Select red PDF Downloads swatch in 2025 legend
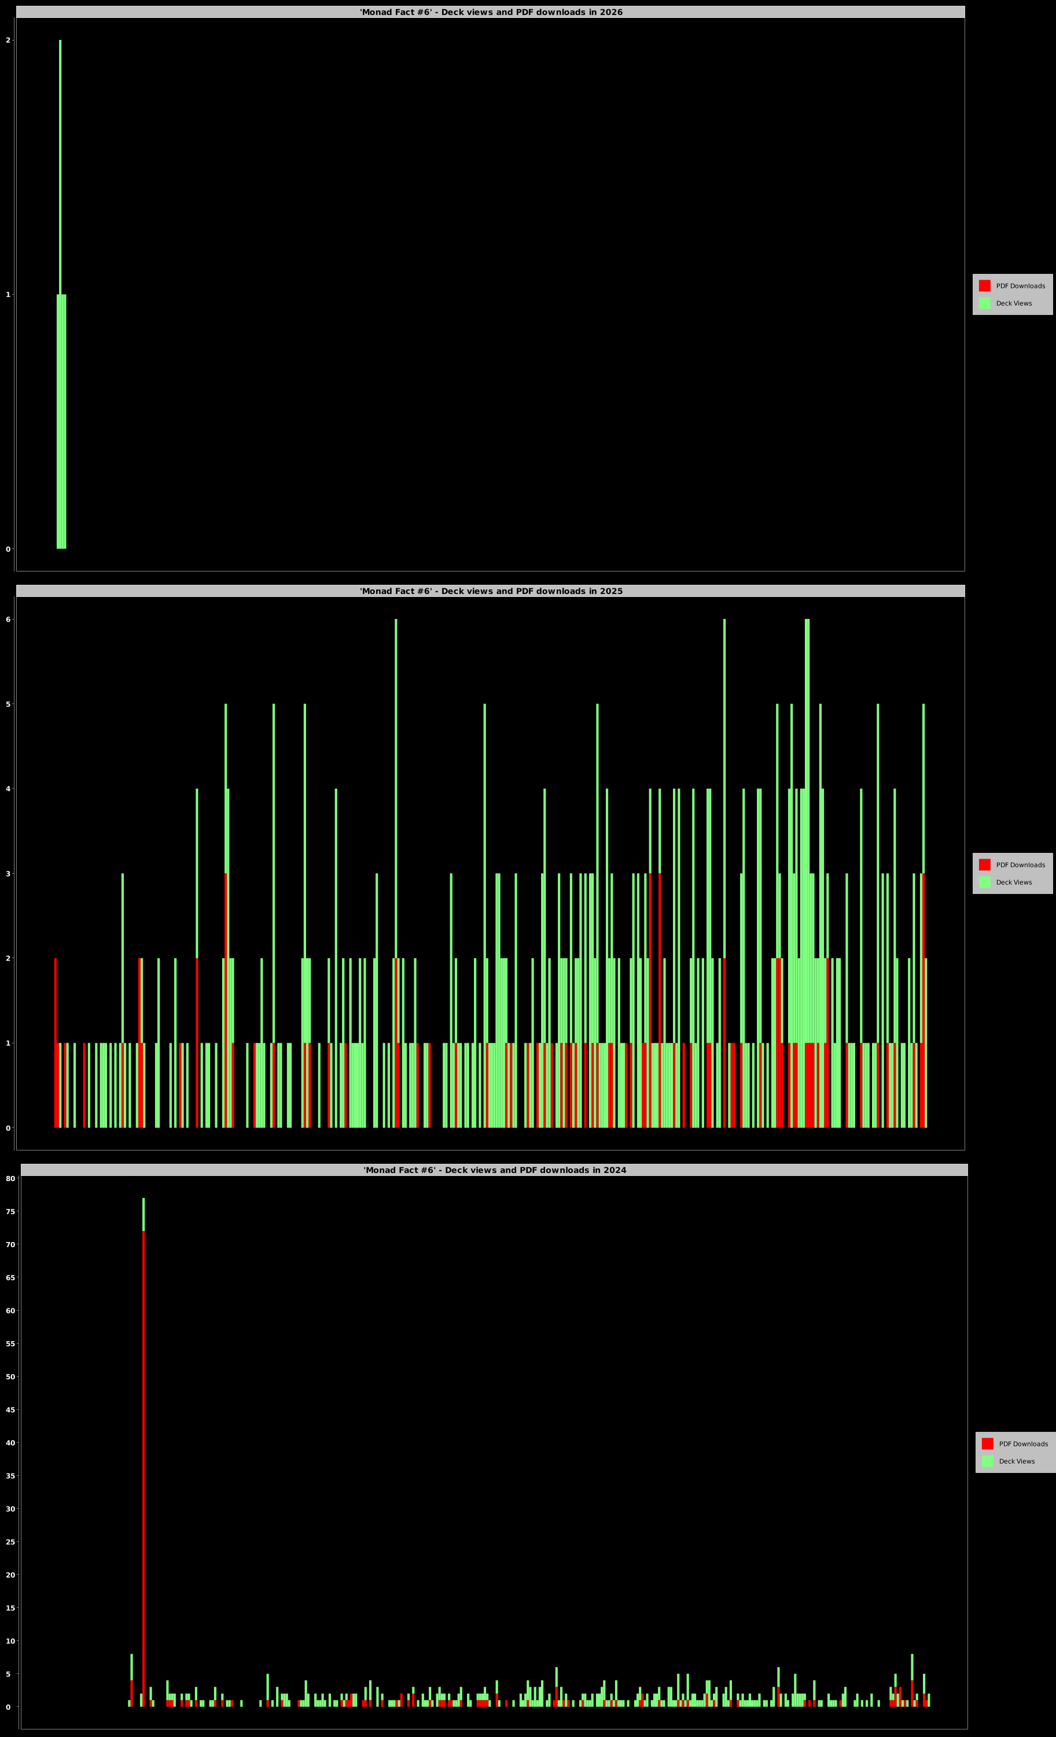The height and width of the screenshot is (1737, 1056). click(984, 864)
